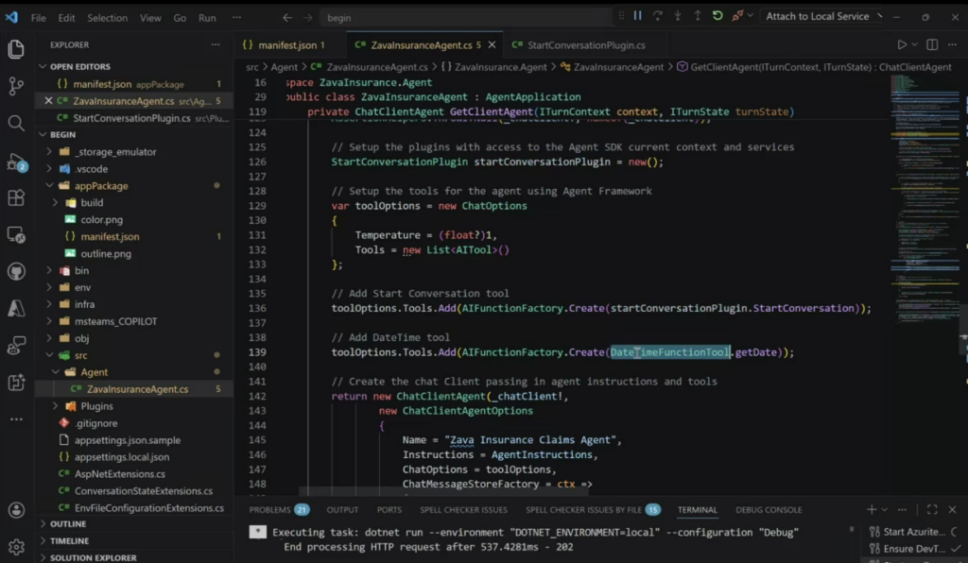Open appsettings.local.json from explorer

pyautogui.click(x=121, y=457)
